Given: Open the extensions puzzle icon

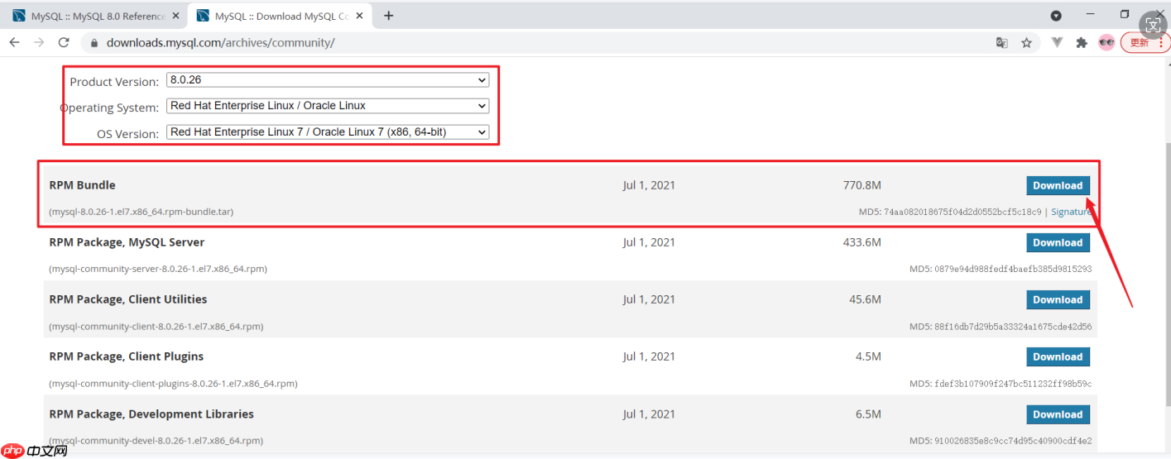Looking at the screenshot, I should pos(1081,43).
